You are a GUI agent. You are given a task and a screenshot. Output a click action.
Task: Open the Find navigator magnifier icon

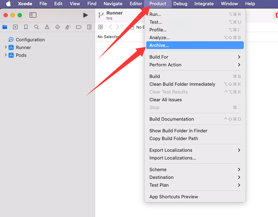tap(36, 27)
